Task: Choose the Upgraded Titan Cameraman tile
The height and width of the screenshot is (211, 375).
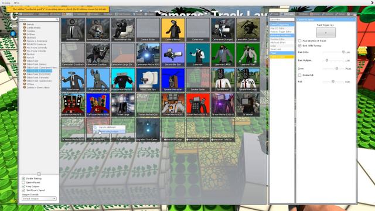Action: 148,130
